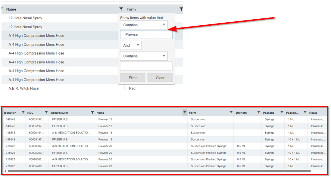Open Package column filter icon
This screenshot has width=331, height=180.
click(x=282, y=112)
